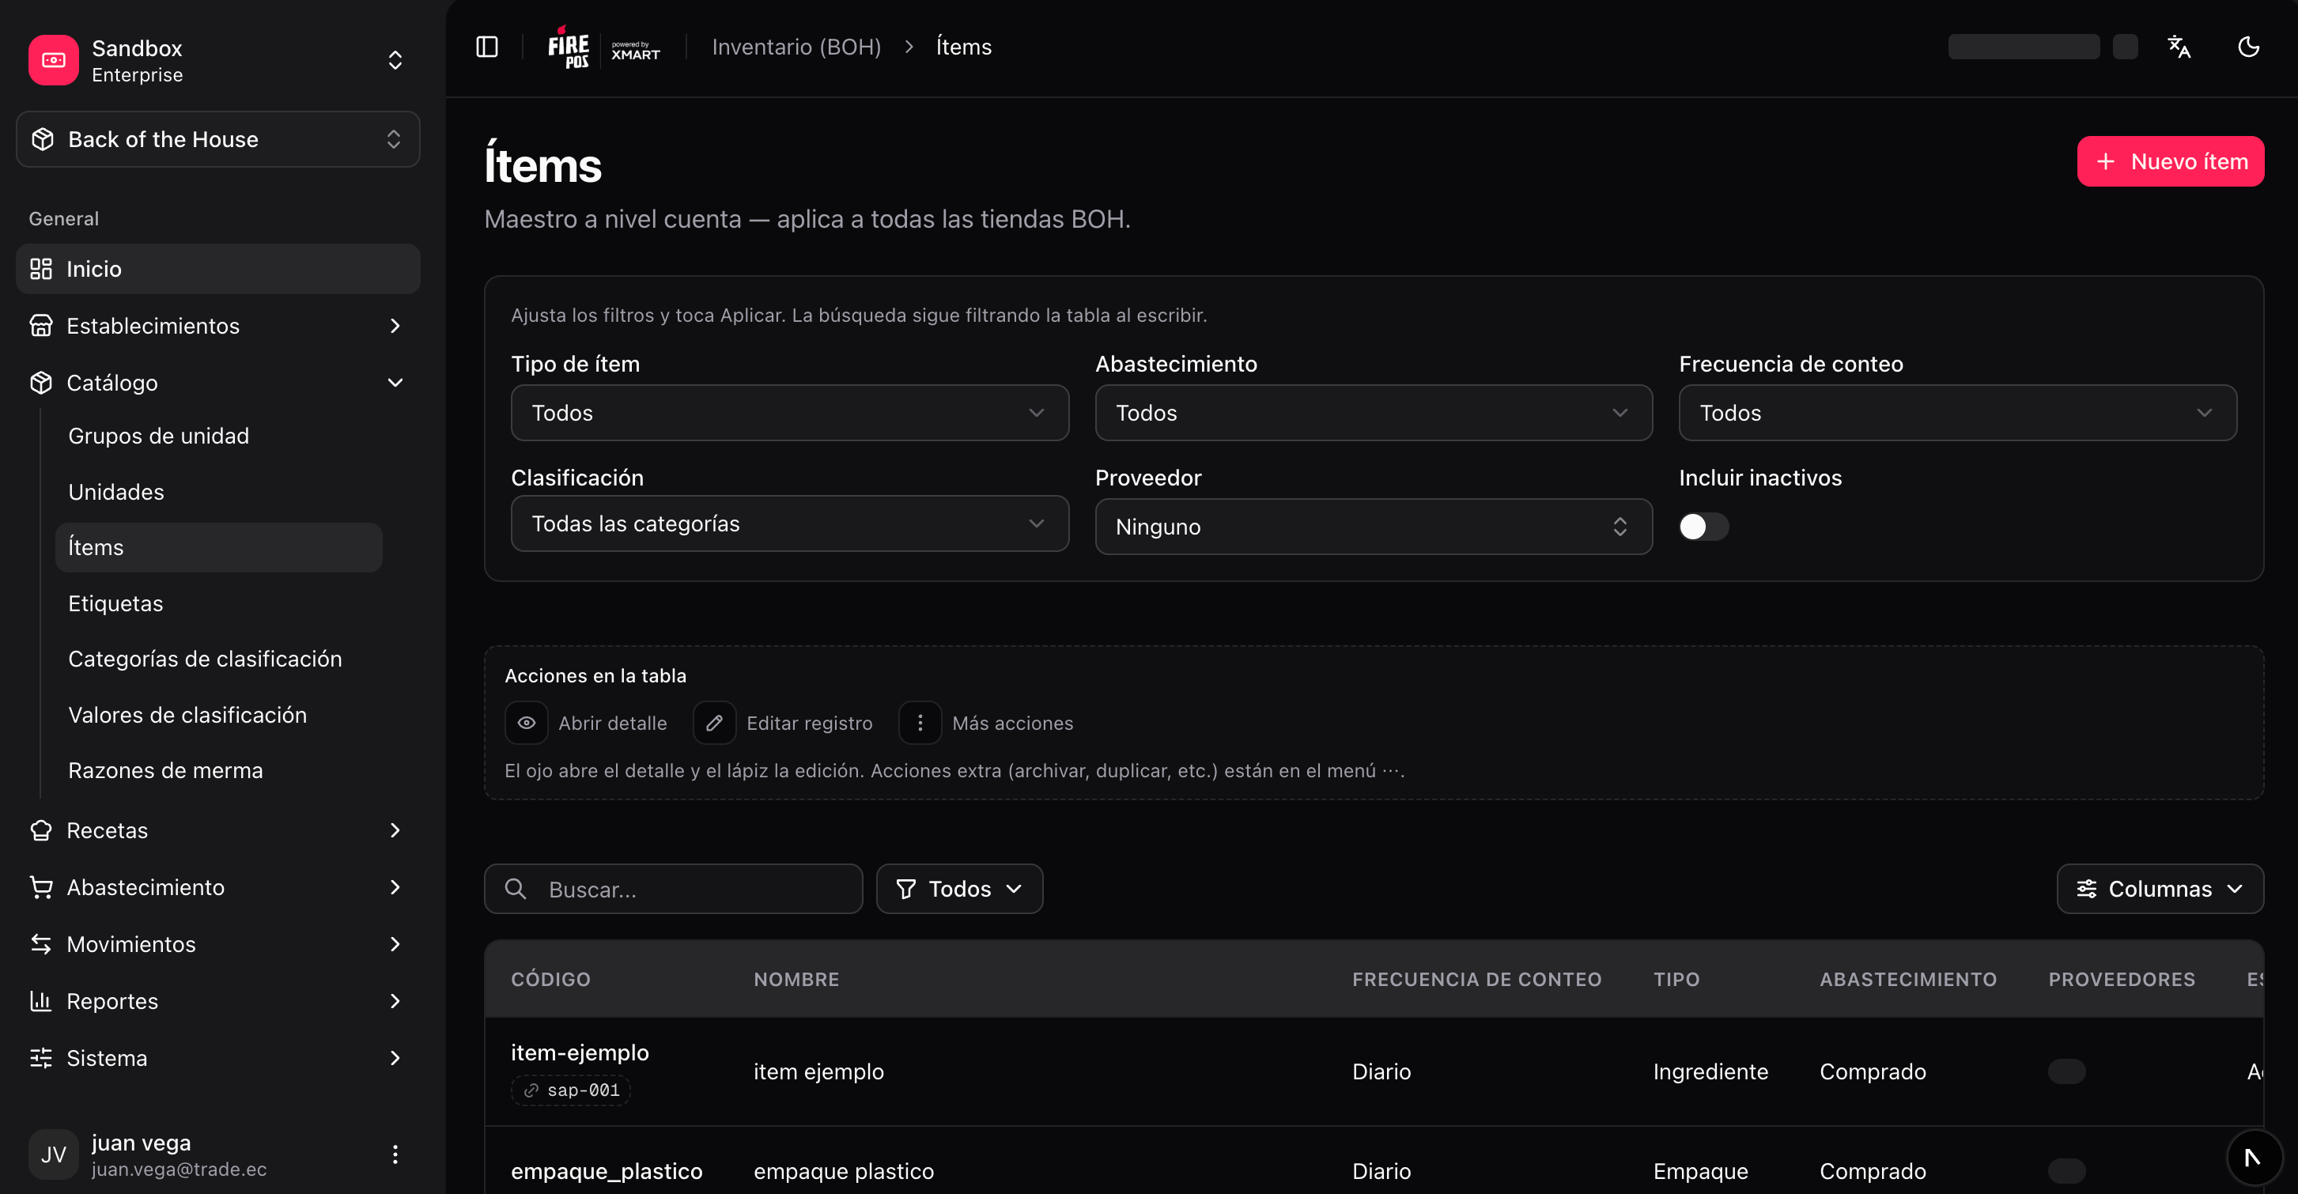Click the Más acciones three-dot icon
The height and width of the screenshot is (1194, 2298).
(920, 722)
